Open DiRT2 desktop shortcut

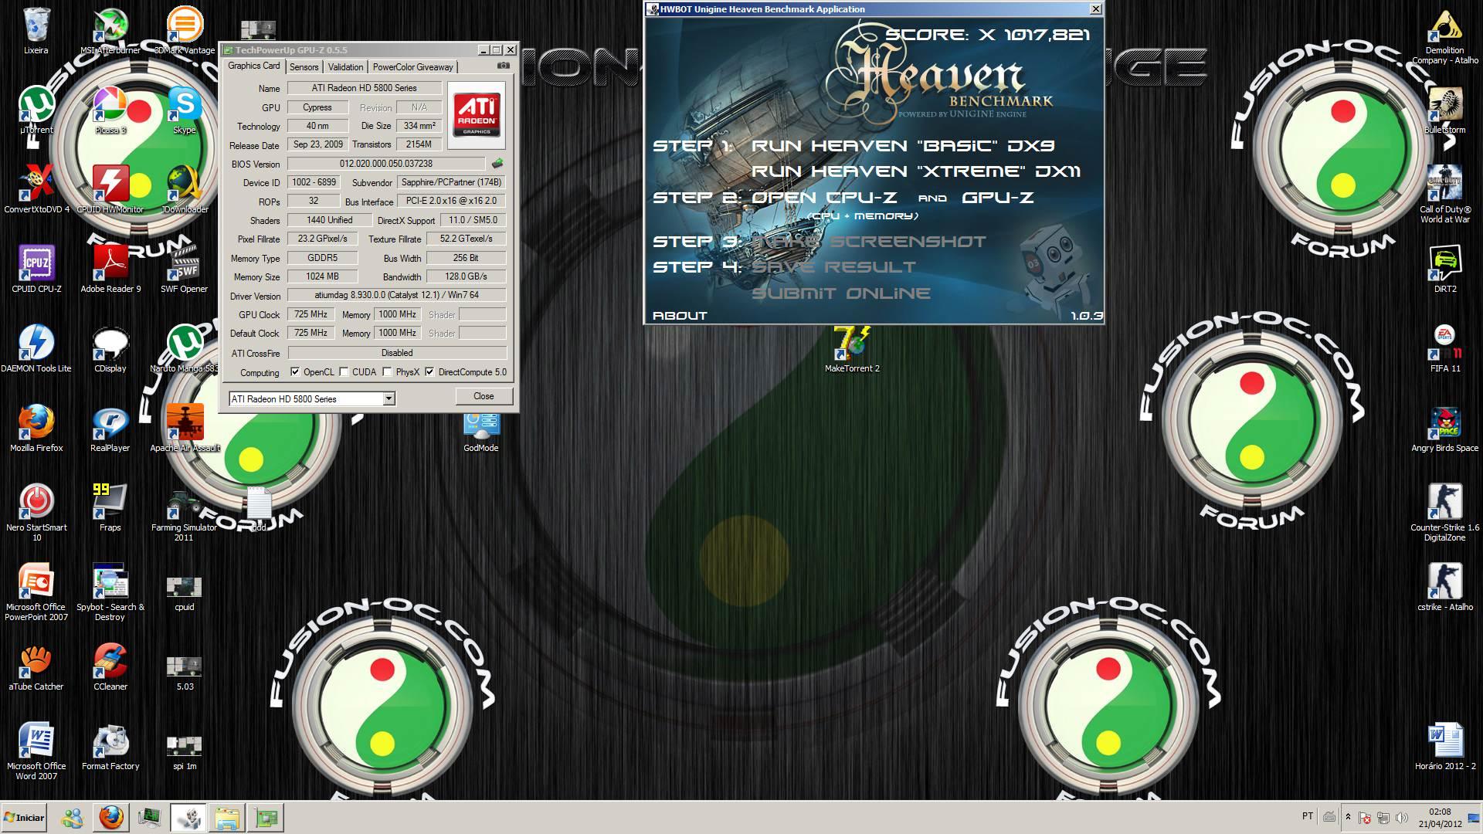(x=1444, y=270)
